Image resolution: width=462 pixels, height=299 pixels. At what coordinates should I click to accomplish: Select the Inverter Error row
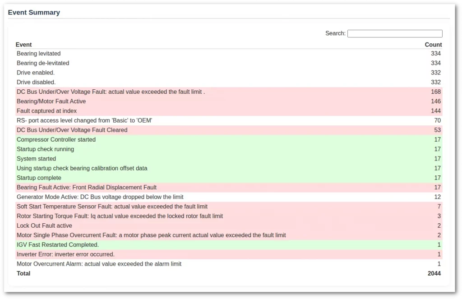65,254
